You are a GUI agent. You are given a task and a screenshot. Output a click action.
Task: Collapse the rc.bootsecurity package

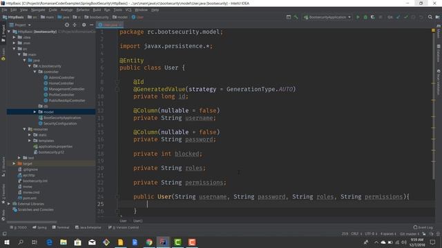(30, 66)
